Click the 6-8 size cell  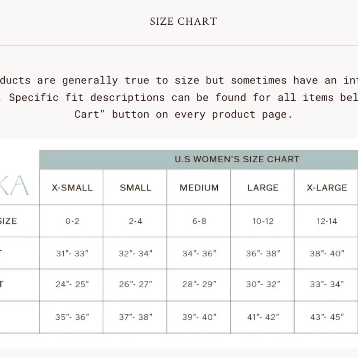[x=199, y=221]
